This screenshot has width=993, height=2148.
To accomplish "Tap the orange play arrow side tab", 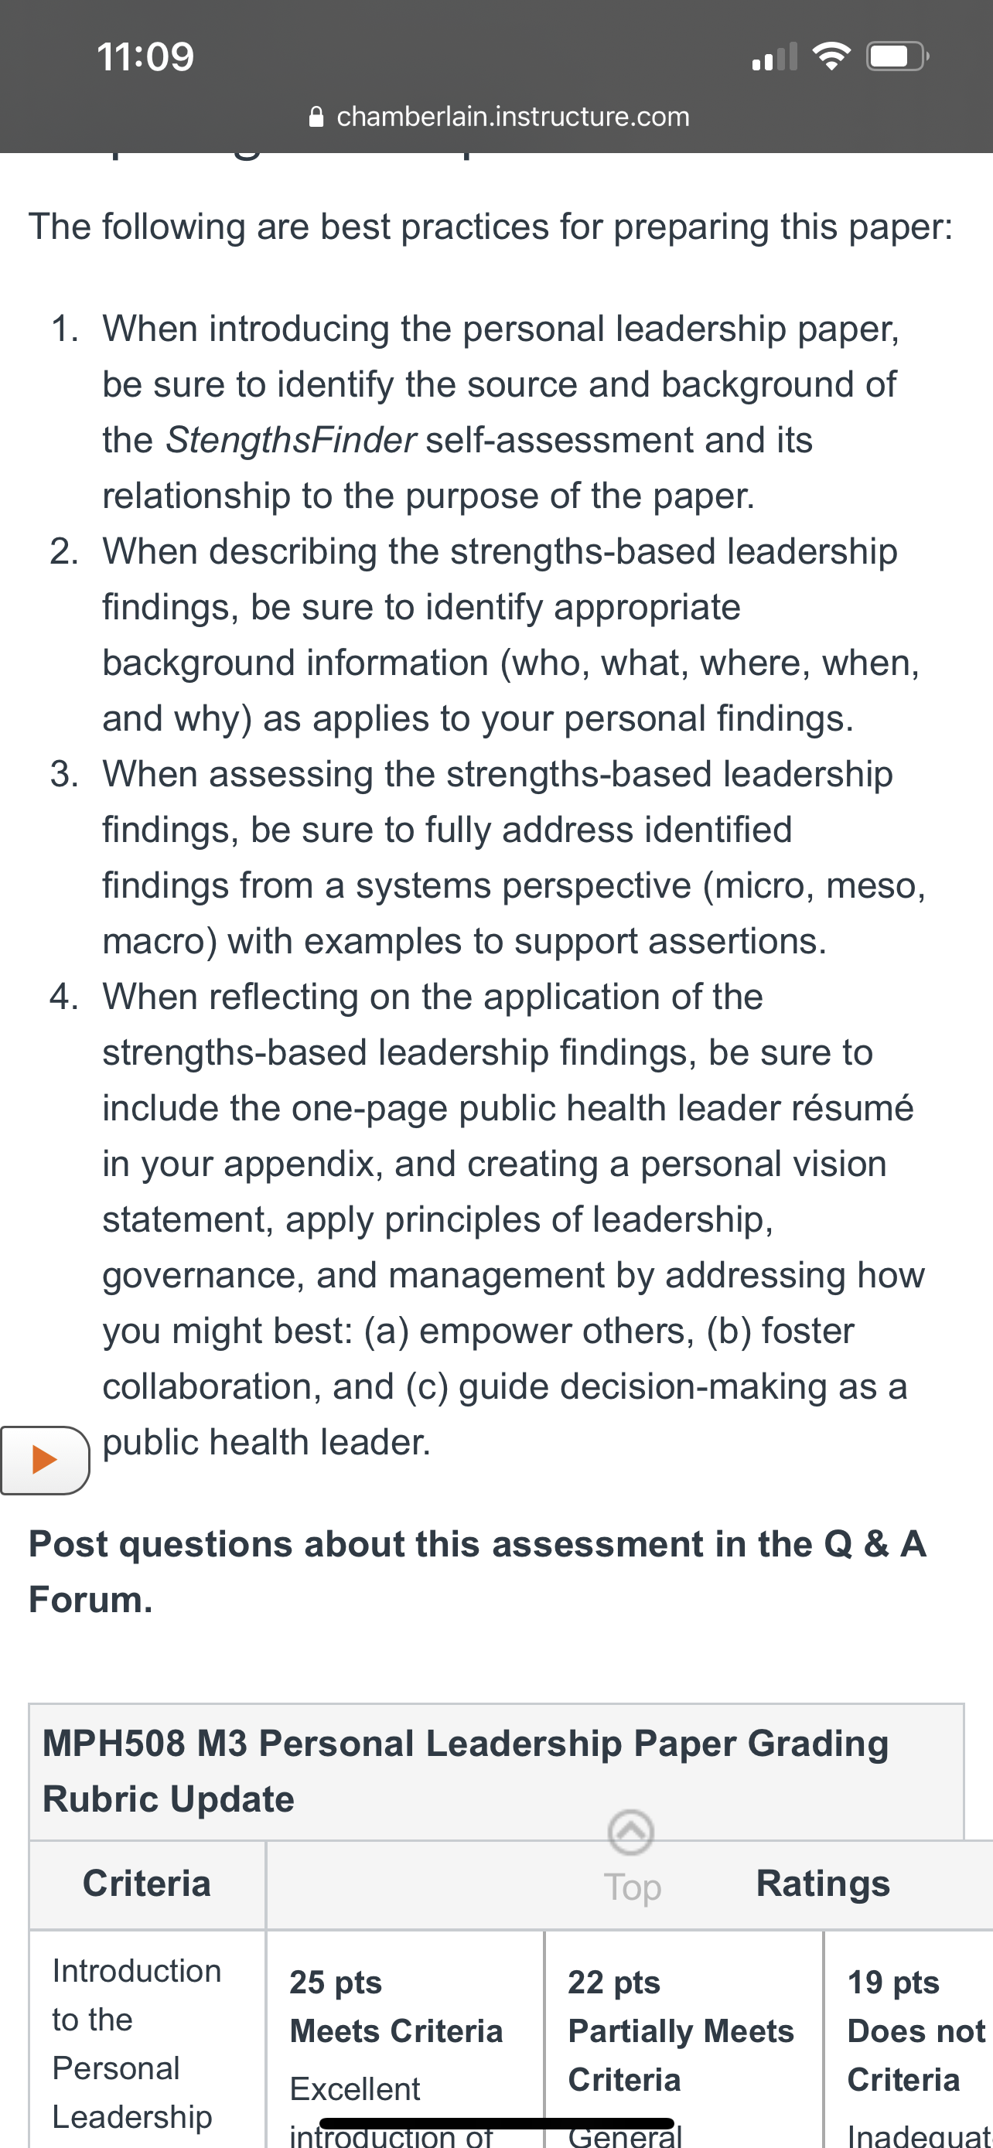I will [45, 1459].
